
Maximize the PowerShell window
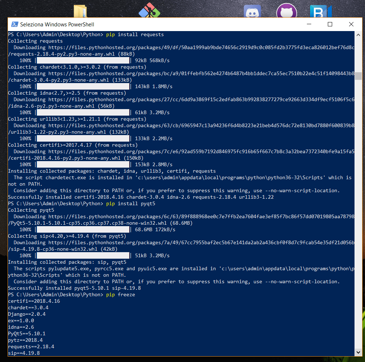(x=330, y=24)
